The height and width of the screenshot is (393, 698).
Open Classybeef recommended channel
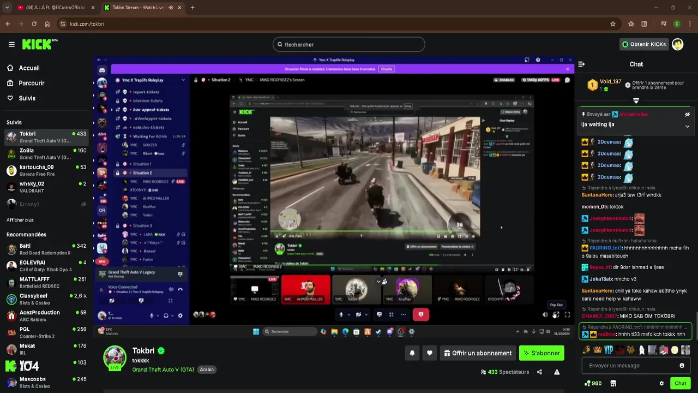(46, 299)
